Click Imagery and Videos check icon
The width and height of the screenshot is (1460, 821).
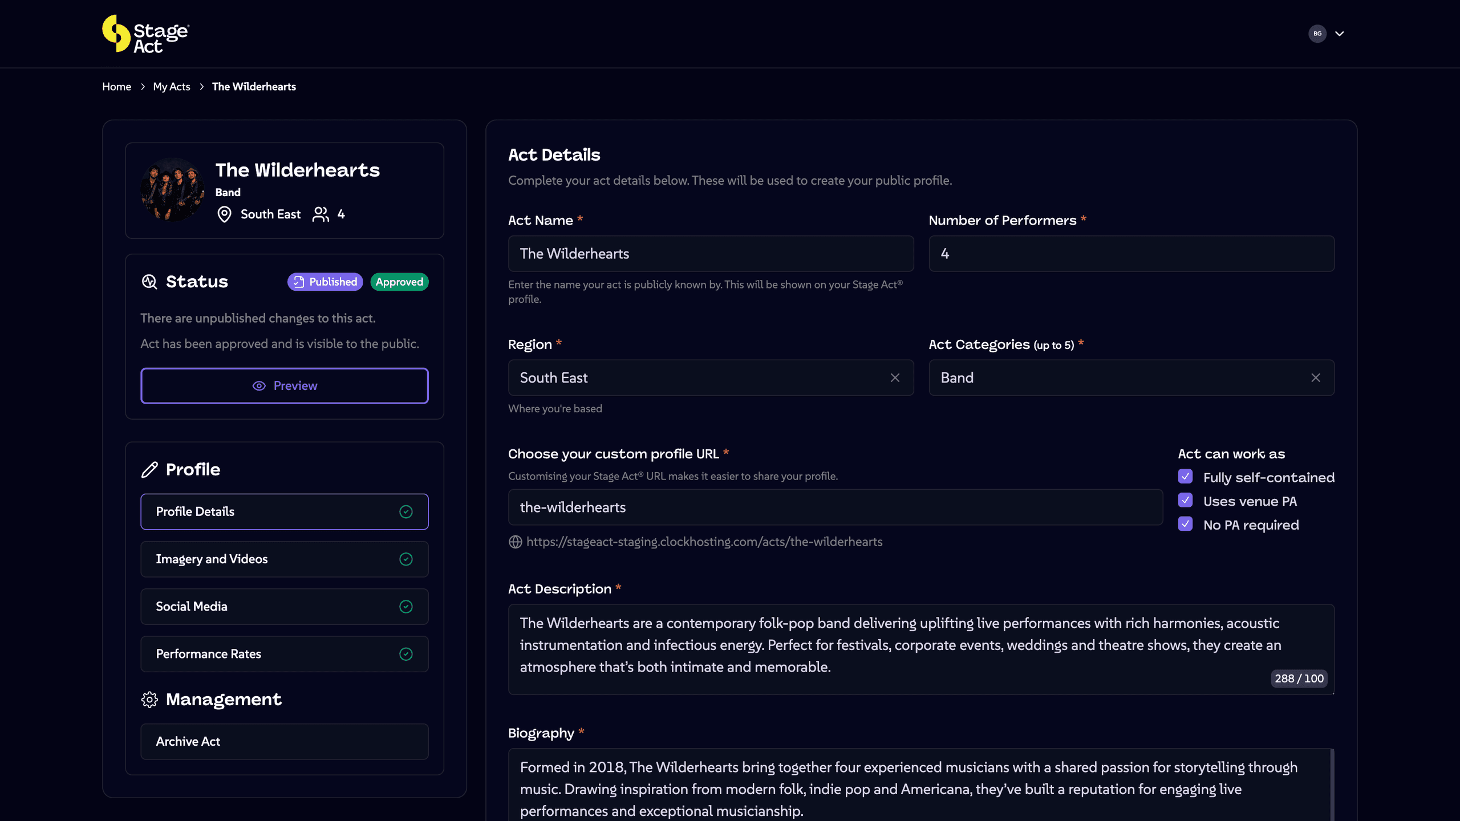[x=406, y=559]
